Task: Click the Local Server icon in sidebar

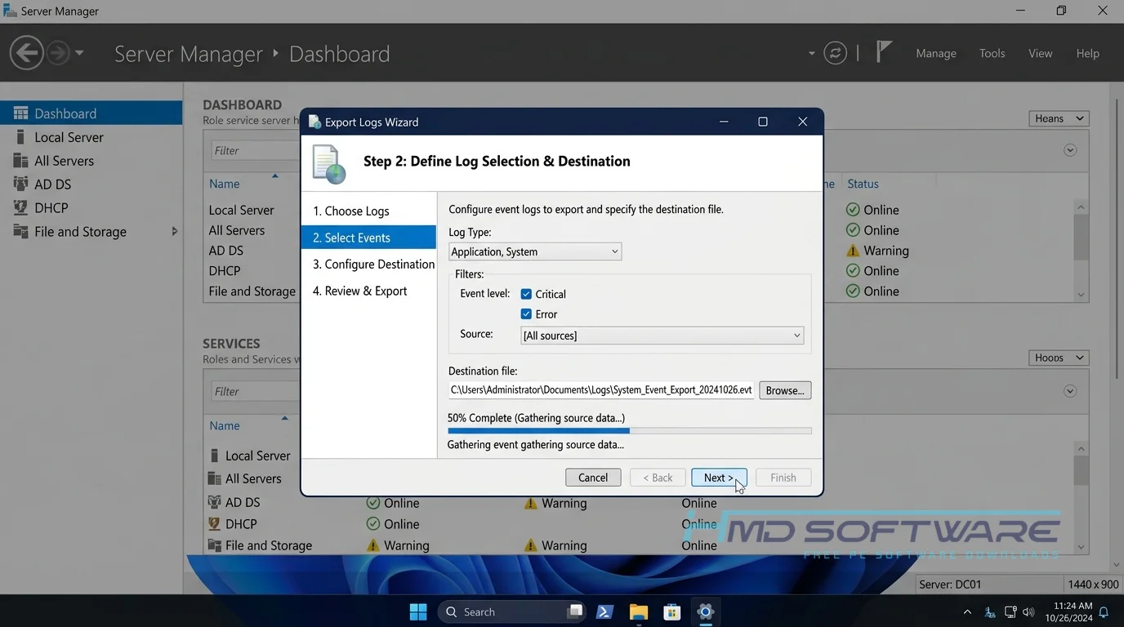Action: pos(20,137)
